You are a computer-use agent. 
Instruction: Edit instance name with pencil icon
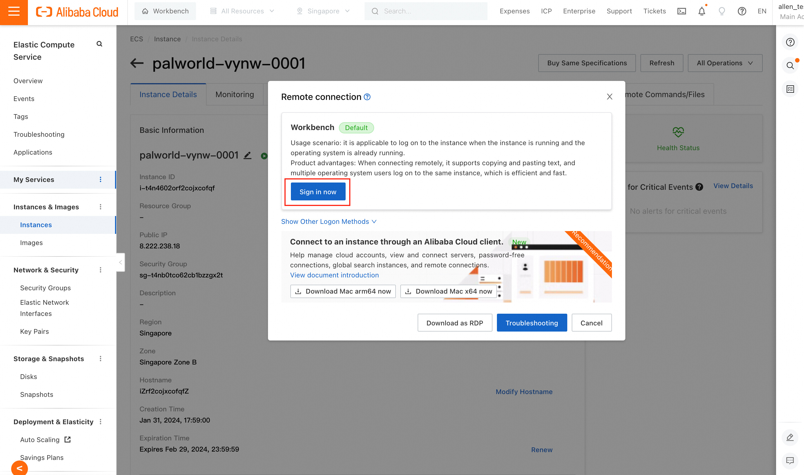click(248, 155)
